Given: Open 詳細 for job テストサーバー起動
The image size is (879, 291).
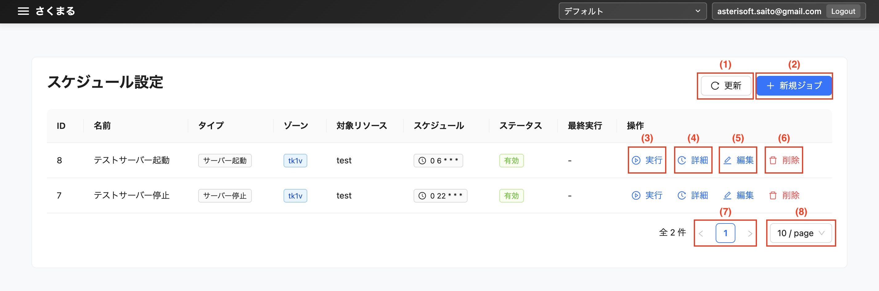Looking at the screenshot, I should point(693,160).
